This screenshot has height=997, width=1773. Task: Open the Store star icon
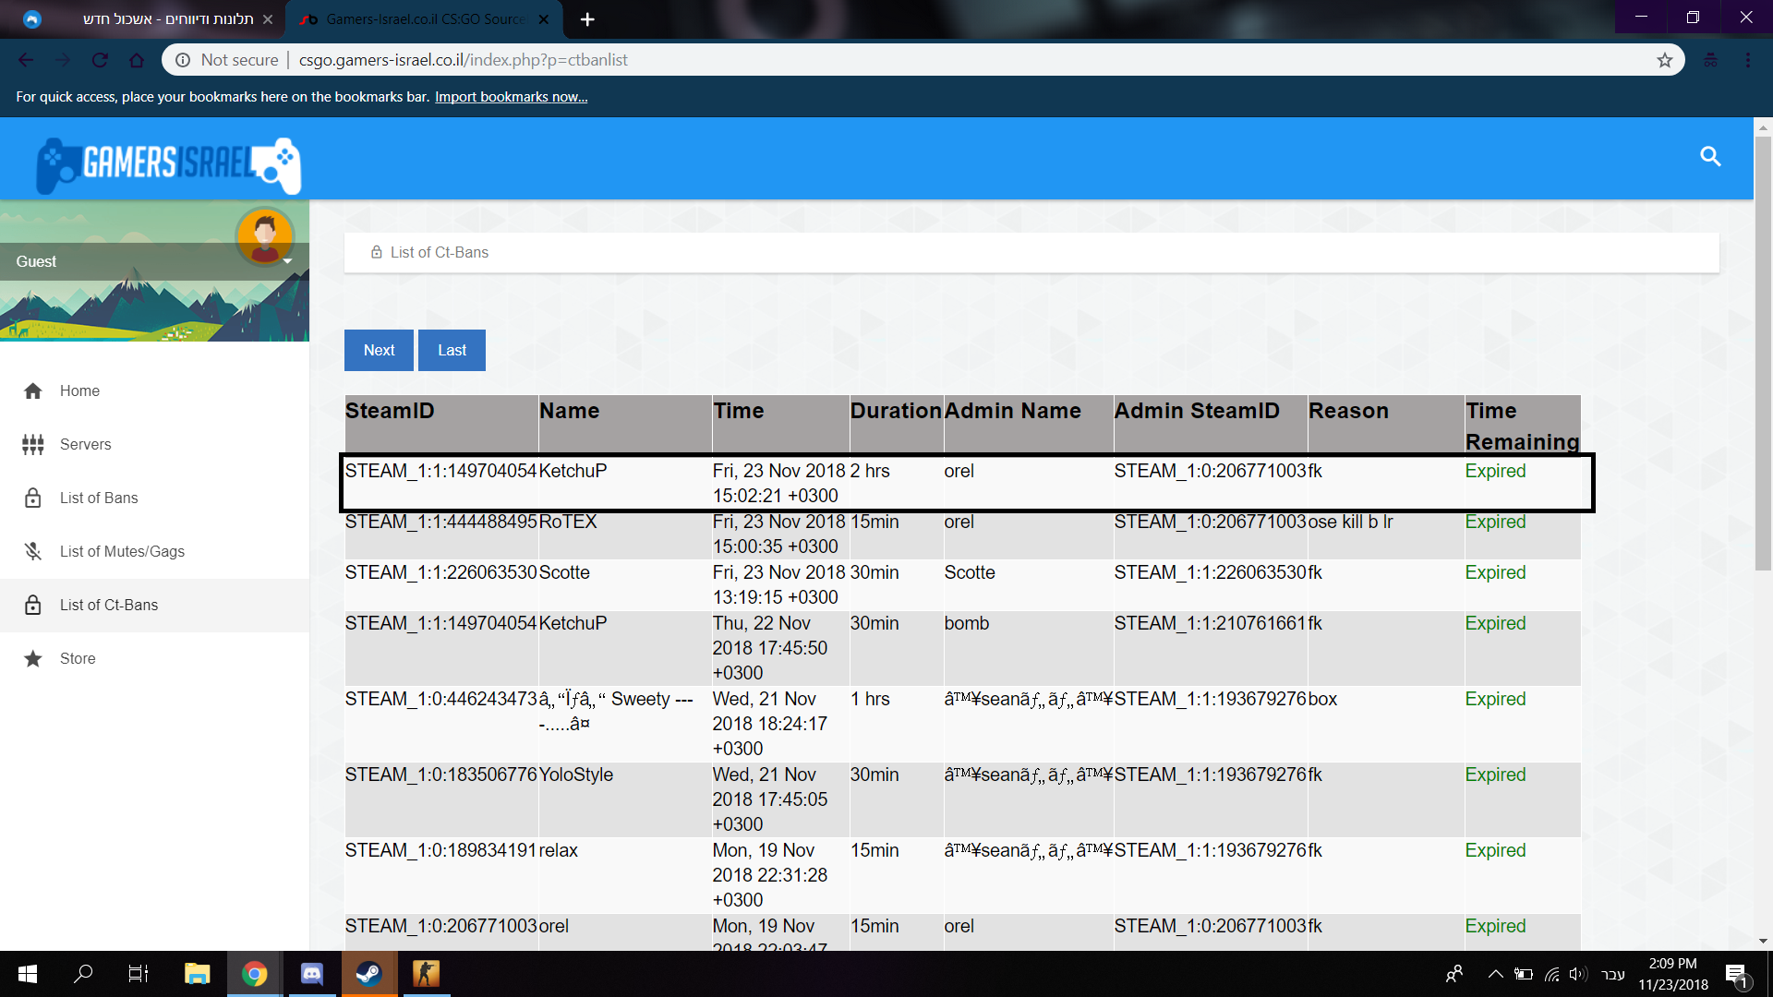[33, 659]
